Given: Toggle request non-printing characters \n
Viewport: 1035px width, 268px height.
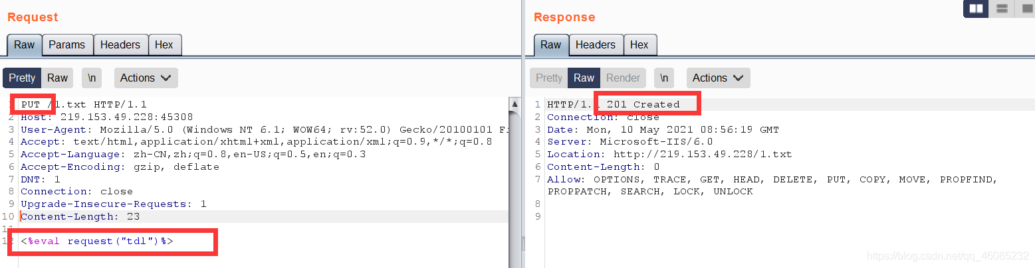Looking at the screenshot, I should point(92,78).
